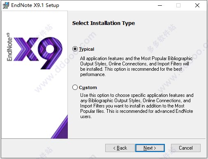Click the installer icon in the title bar
The image size is (208, 159).
point(6,5)
